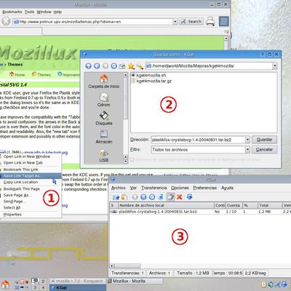Open the Filtro dropdown arrow

[x=247, y=150]
